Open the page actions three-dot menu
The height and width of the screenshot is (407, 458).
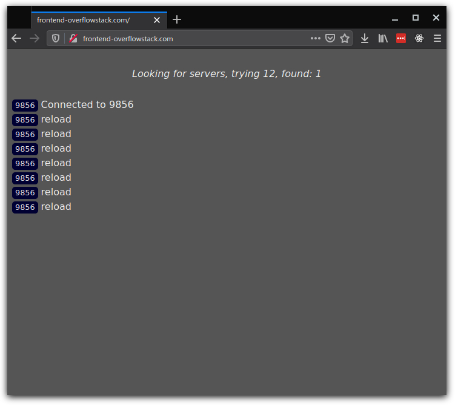316,38
